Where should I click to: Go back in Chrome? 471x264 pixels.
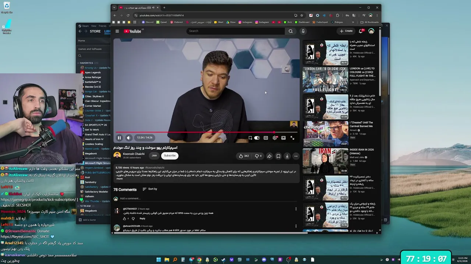pyautogui.click(x=115, y=15)
